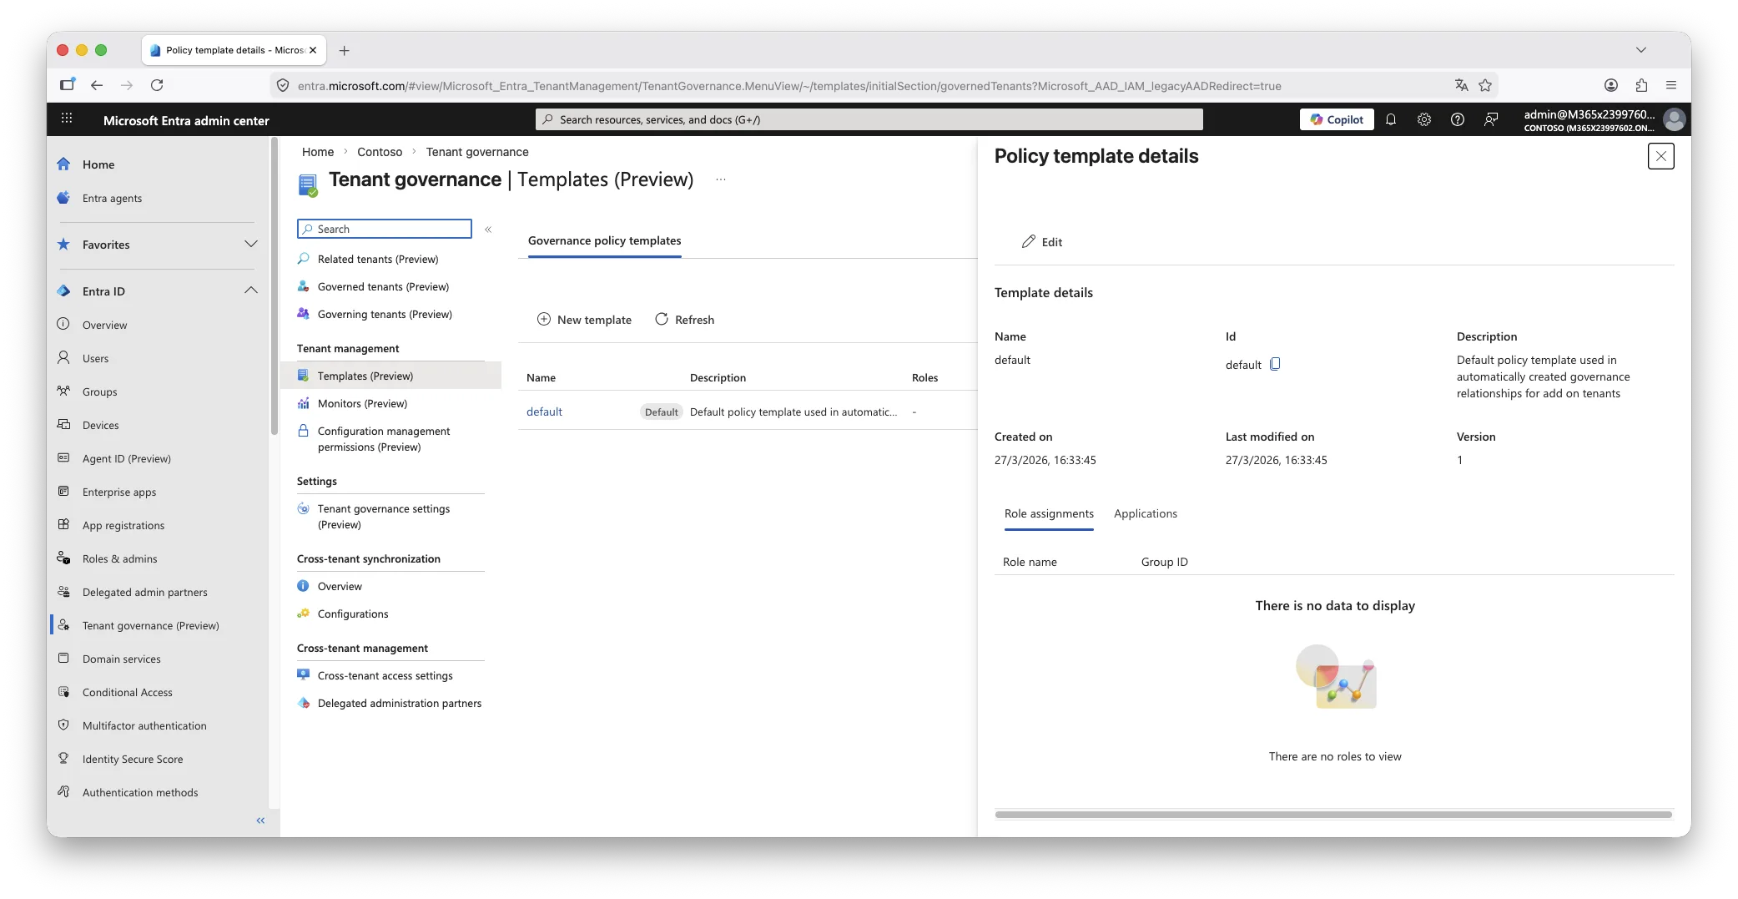Bookmark this page with star icon
The height and width of the screenshot is (899, 1738).
(1485, 85)
